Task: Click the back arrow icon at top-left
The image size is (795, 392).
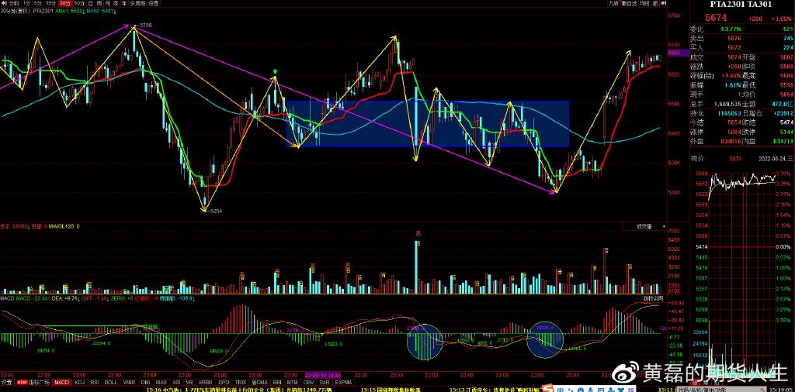Action: pyautogui.click(x=4, y=4)
